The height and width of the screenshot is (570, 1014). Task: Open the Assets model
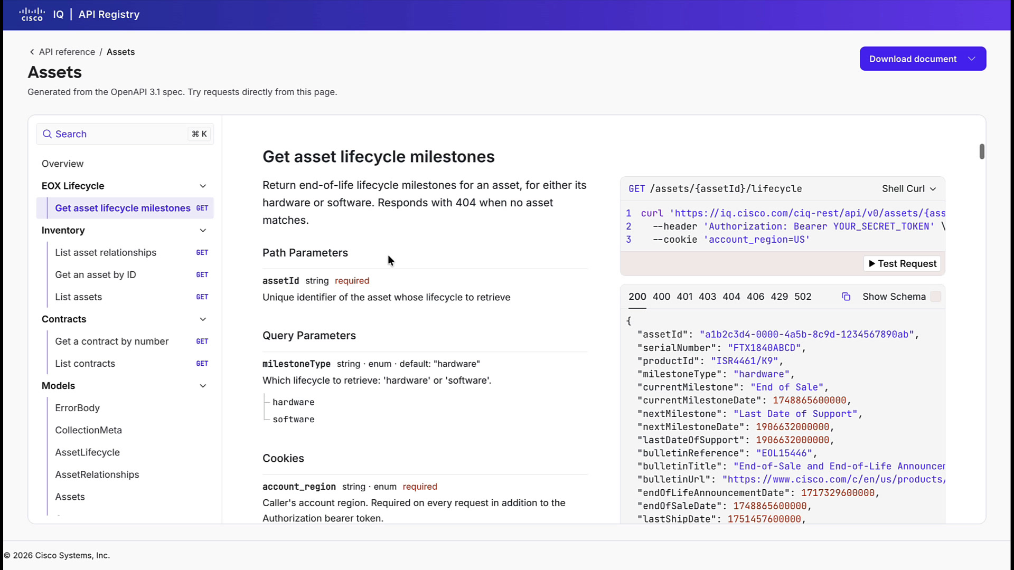(x=70, y=497)
